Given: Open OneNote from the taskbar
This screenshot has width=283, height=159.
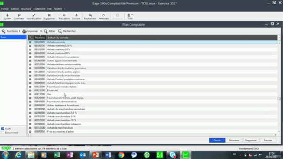Looking at the screenshot, I should pos(70,155).
